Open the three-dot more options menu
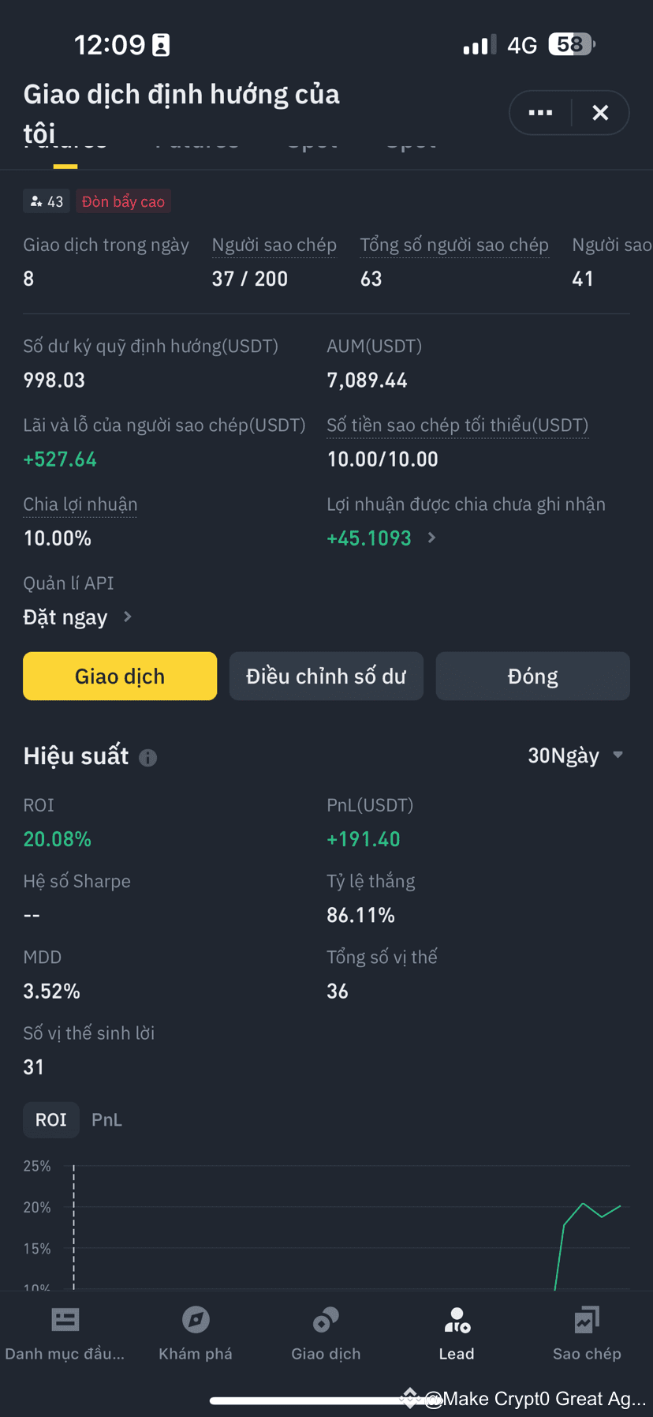 point(540,113)
